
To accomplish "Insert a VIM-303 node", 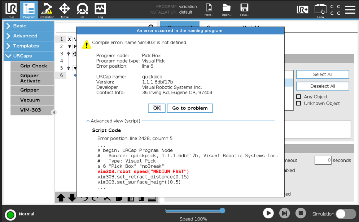I will tap(32, 110).
